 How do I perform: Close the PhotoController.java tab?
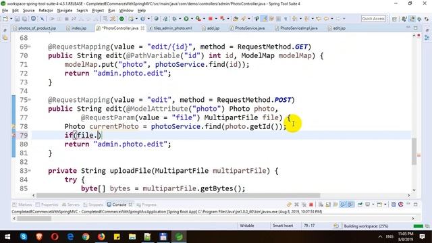[x=142, y=28]
